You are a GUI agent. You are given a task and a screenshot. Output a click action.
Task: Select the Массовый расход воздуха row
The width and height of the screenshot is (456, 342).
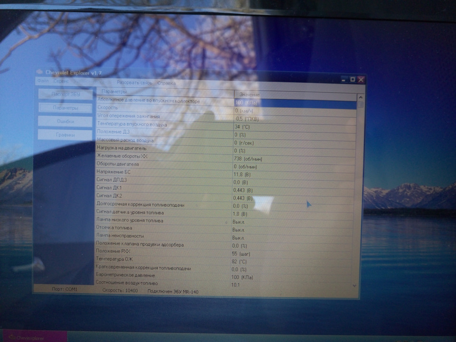pyautogui.click(x=226, y=142)
